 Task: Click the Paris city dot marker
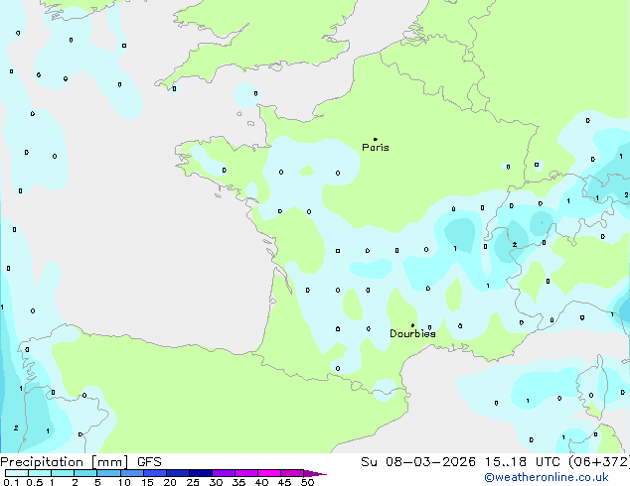(376, 139)
